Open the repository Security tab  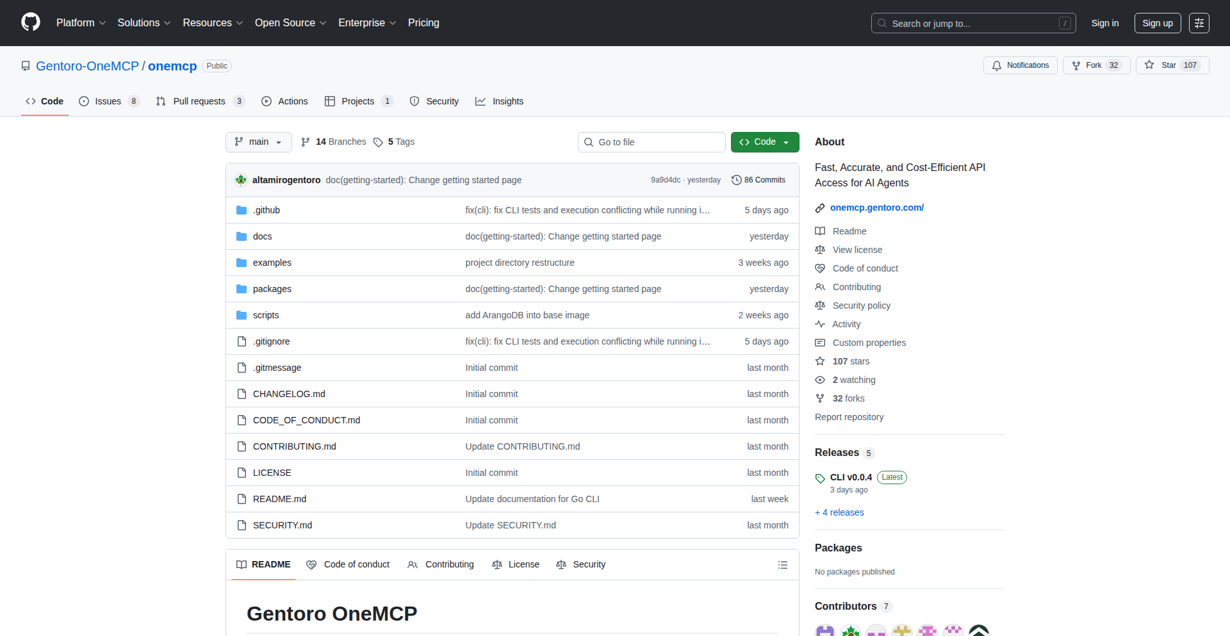pyautogui.click(x=434, y=101)
